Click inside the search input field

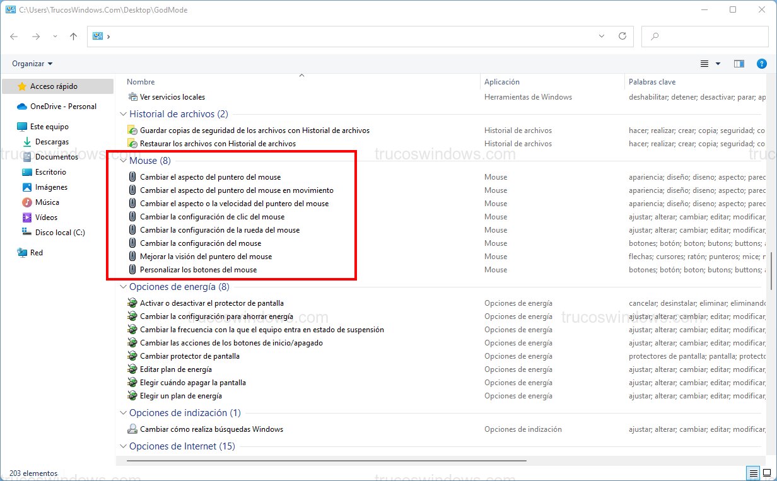(704, 37)
